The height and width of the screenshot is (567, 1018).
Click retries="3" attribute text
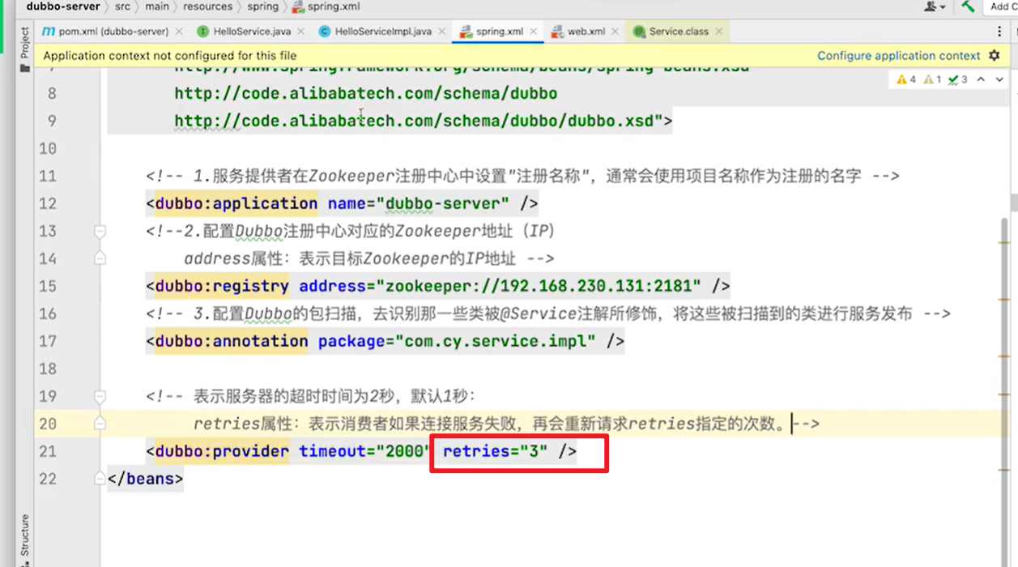tap(495, 451)
